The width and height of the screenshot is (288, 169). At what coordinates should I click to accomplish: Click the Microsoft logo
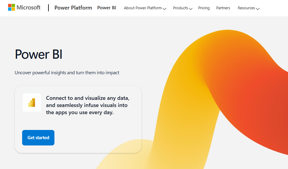[24, 7]
